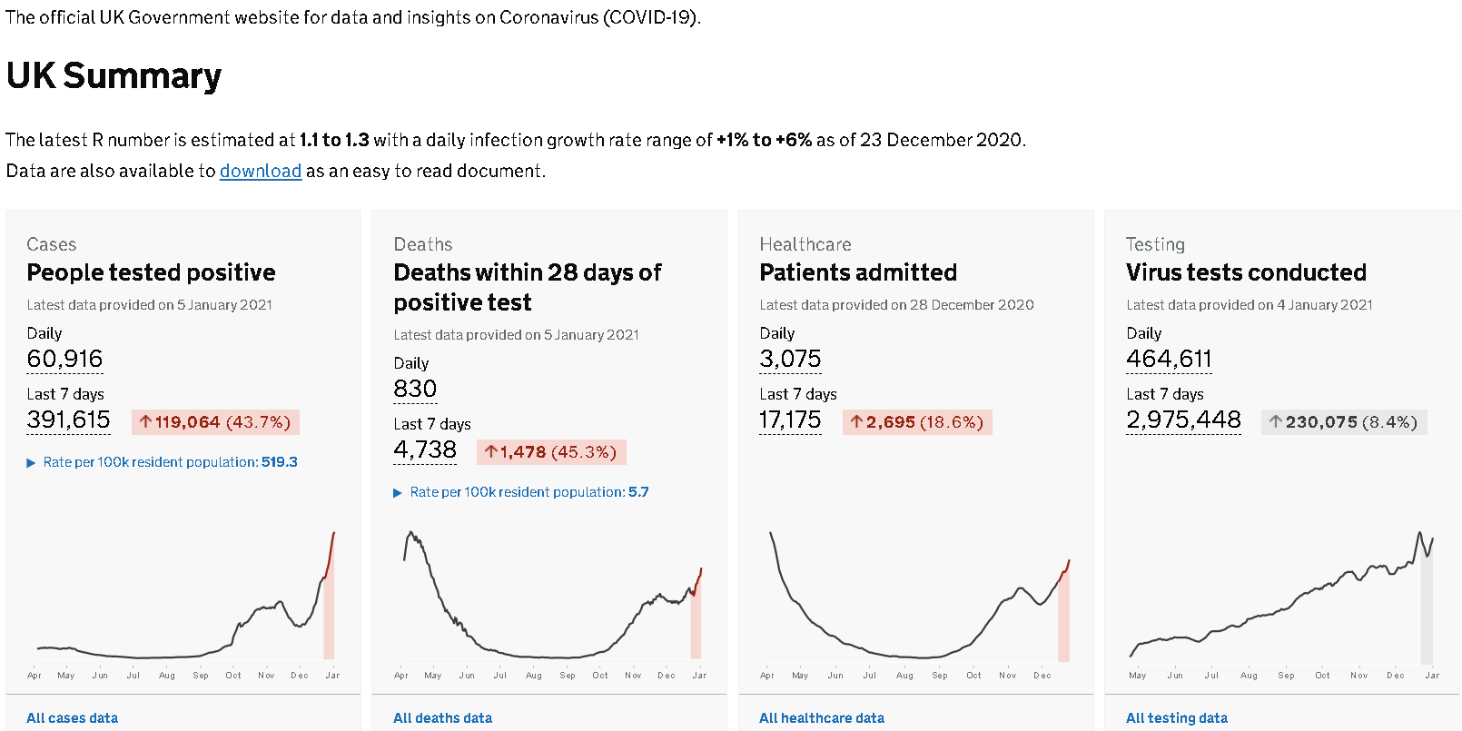Click the daily cases figure 60,916
The height and width of the screenshot is (731, 1462).
[64, 359]
